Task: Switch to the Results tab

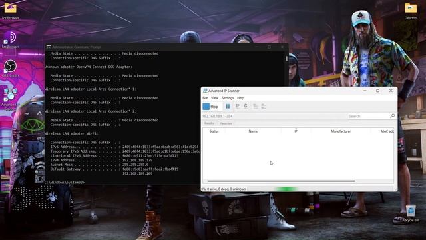Action: click(209, 123)
